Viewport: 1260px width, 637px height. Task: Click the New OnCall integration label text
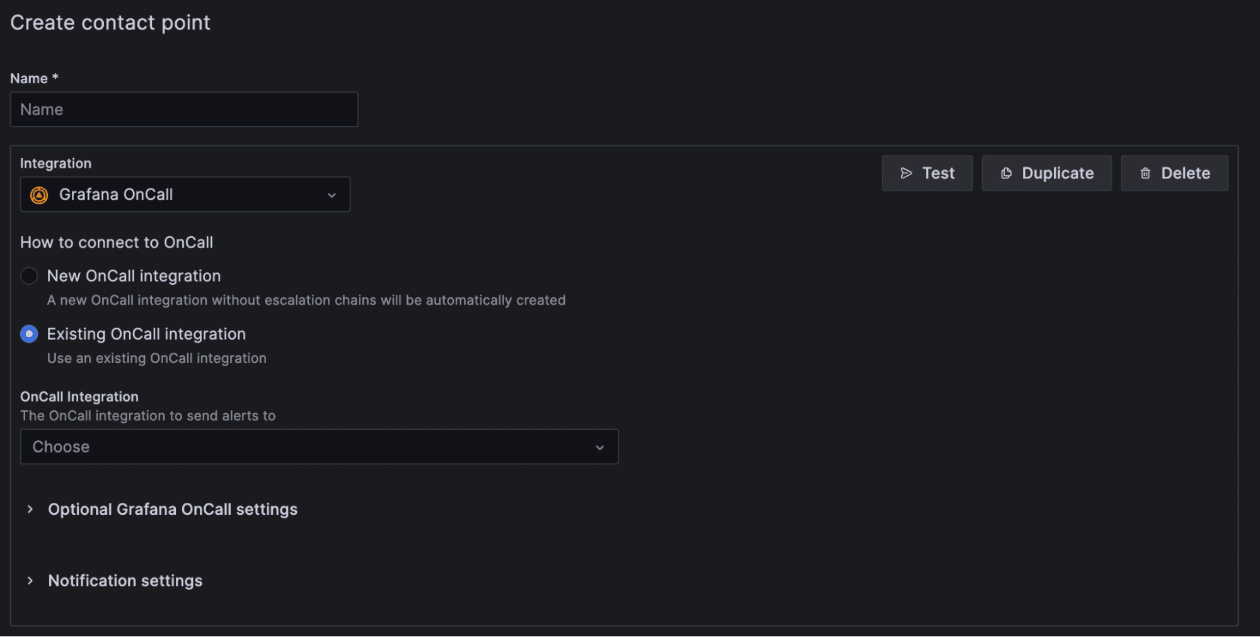pos(134,275)
